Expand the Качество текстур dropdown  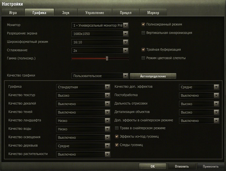[x=83, y=96]
